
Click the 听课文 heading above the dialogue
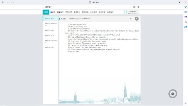64,19
